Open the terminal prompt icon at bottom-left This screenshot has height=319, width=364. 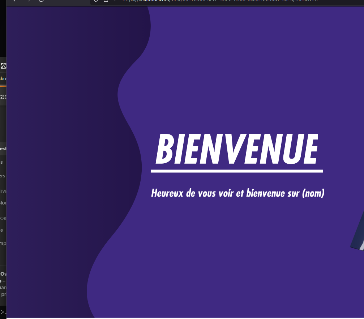3,312
